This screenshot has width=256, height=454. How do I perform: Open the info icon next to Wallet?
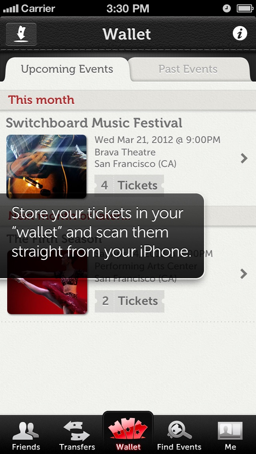(240, 34)
